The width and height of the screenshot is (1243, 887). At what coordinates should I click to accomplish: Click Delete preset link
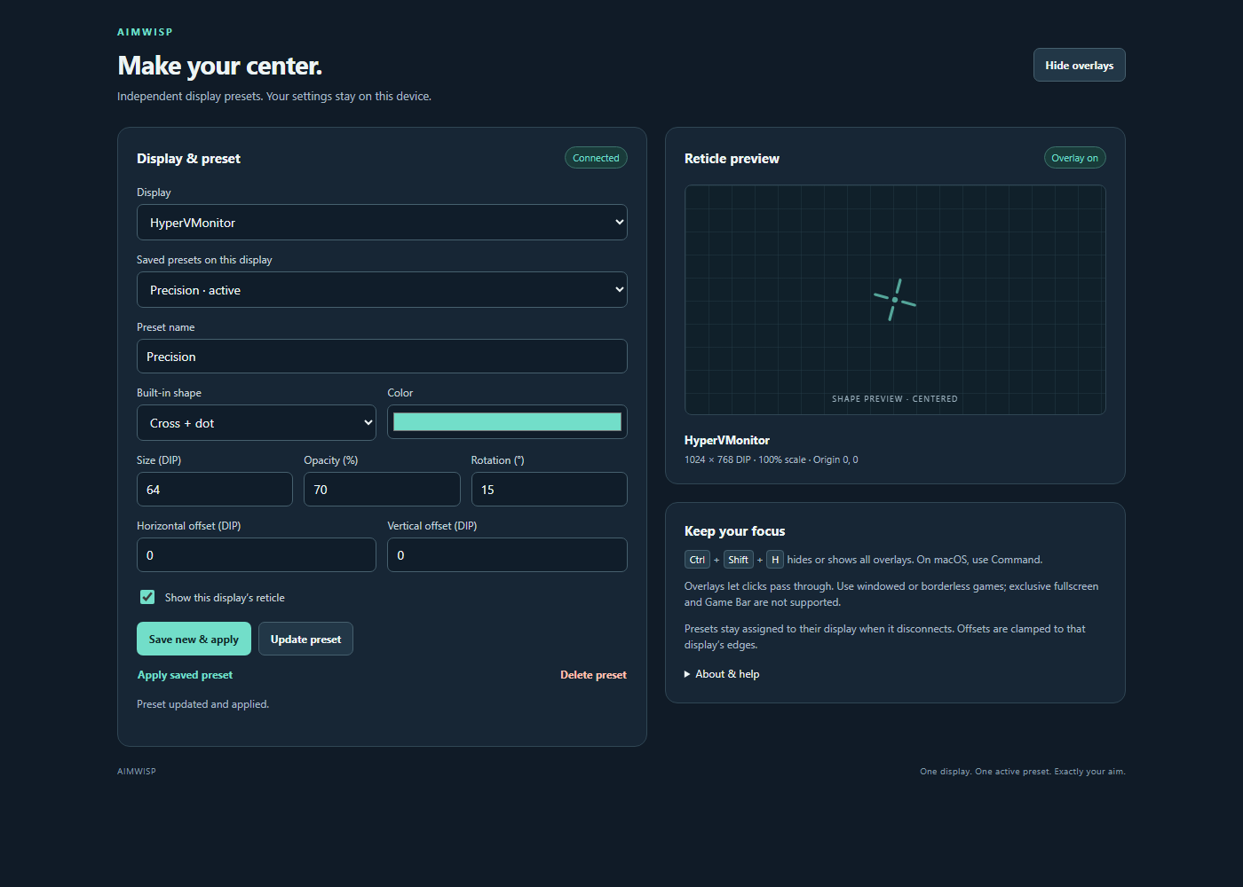click(x=593, y=675)
